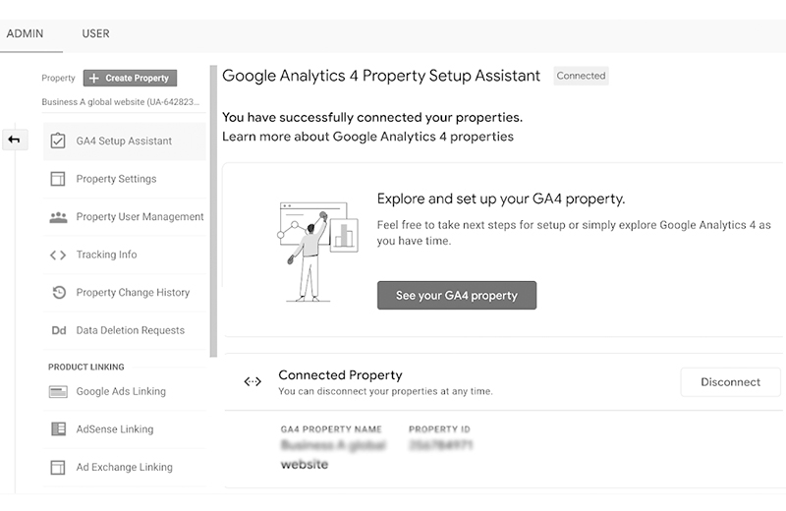Open Property User Management
This screenshot has height=511, width=786.
point(125,216)
